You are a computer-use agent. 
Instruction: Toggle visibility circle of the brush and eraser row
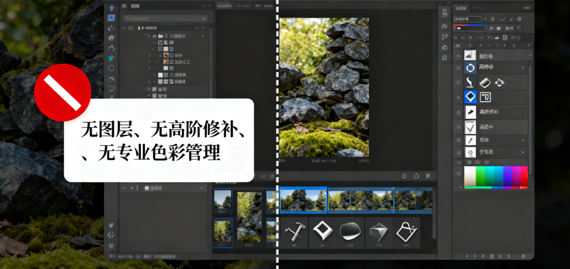pyautogui.click(x=458, y=83)
